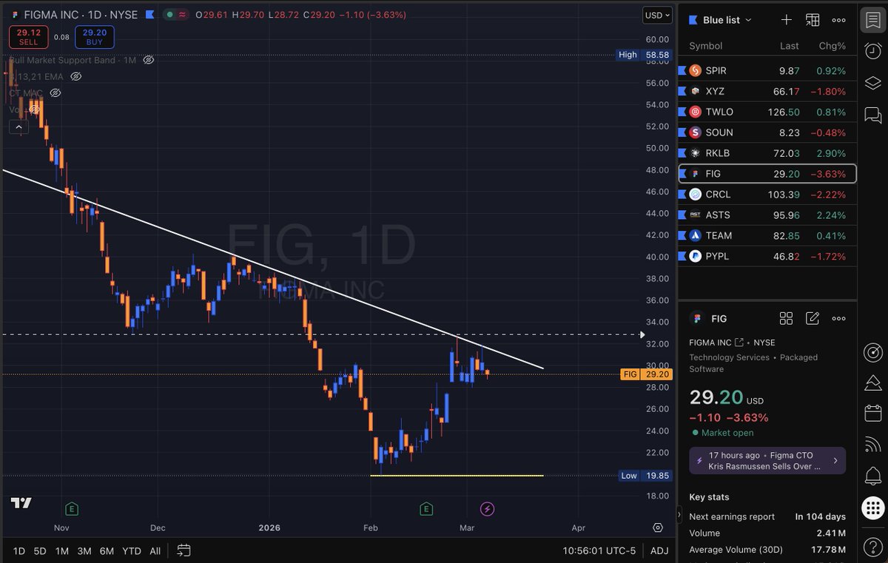The image size is (888, 563).
Task: Select the CRCL row in watchlist
Action: (767, 195)
